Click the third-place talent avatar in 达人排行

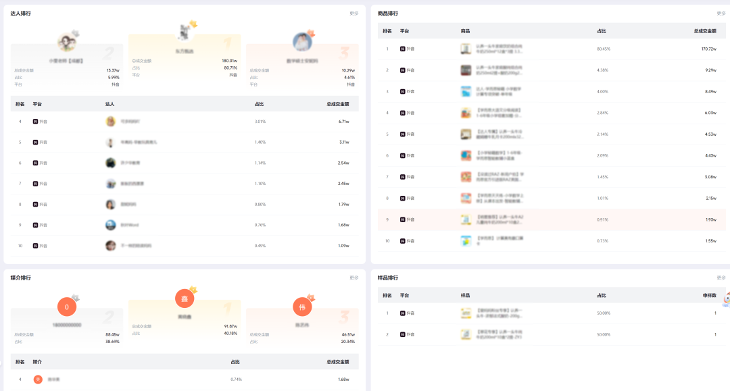click(302, 43)
